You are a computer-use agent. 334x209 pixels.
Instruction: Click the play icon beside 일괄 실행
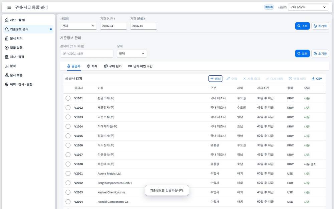pyautogui.click(x=7, y=47)
